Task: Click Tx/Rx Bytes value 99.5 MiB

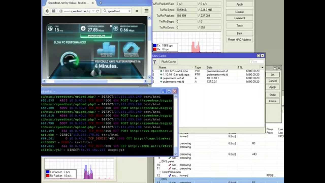Action: tap(186, 10)
